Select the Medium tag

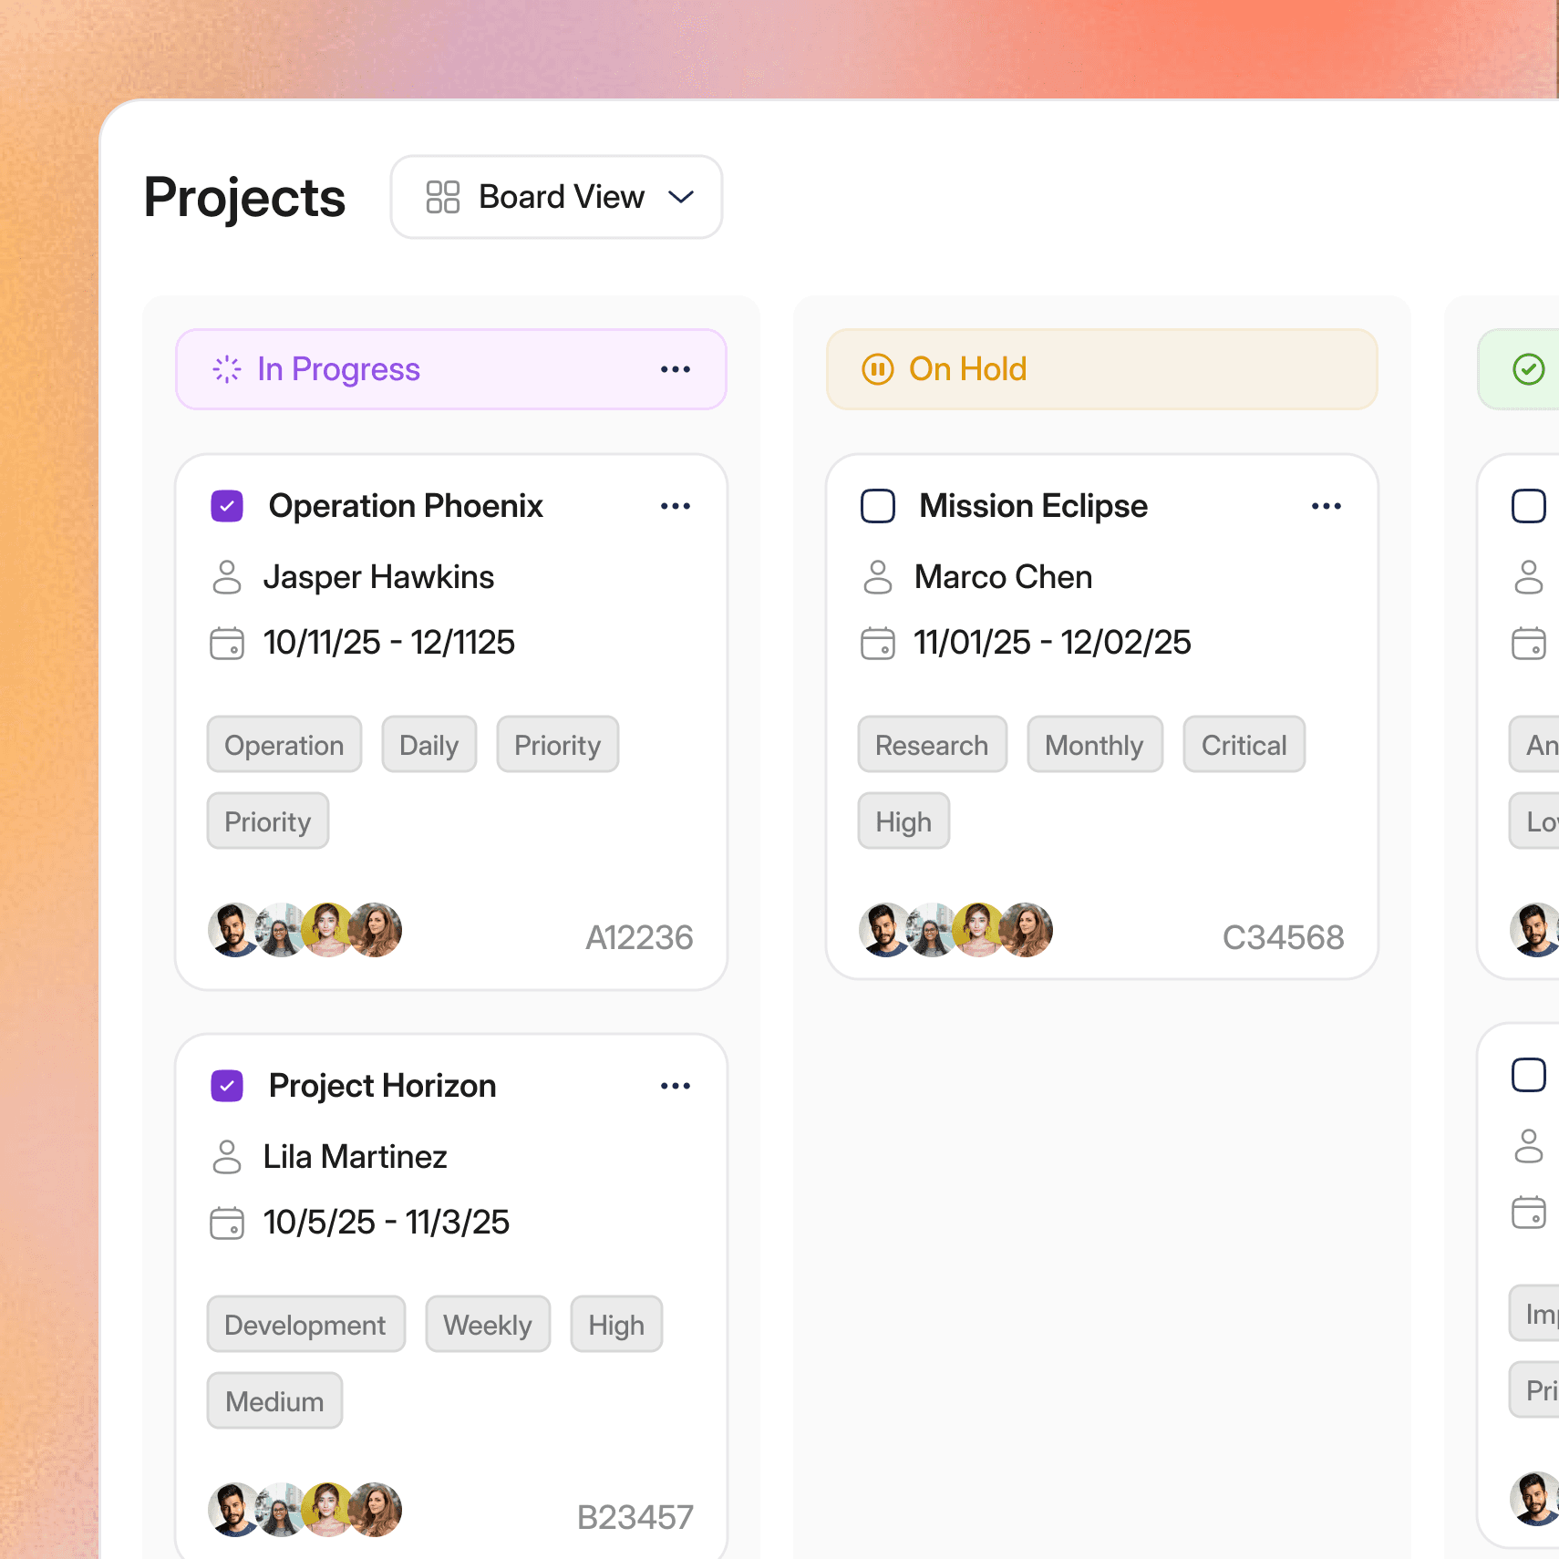click(275, 1401)
